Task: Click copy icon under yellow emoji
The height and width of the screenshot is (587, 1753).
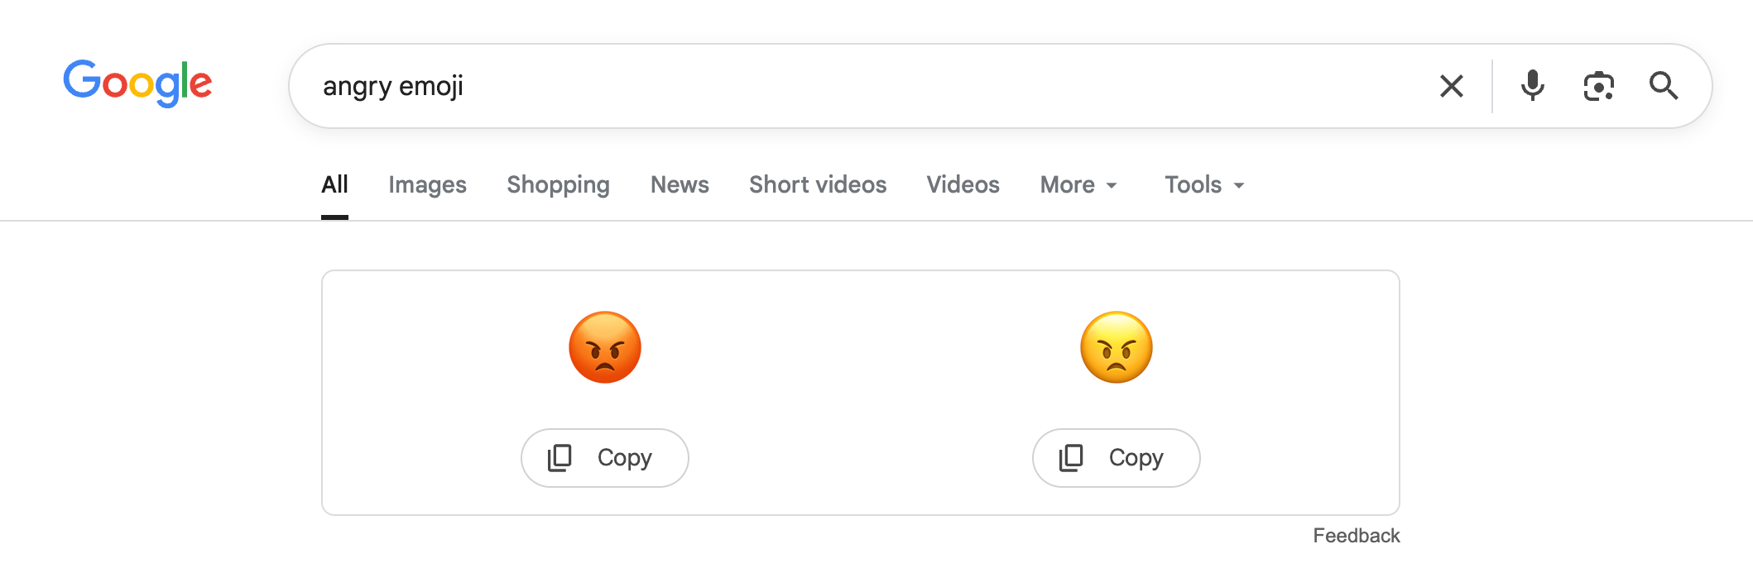Action: [1072, 458]
